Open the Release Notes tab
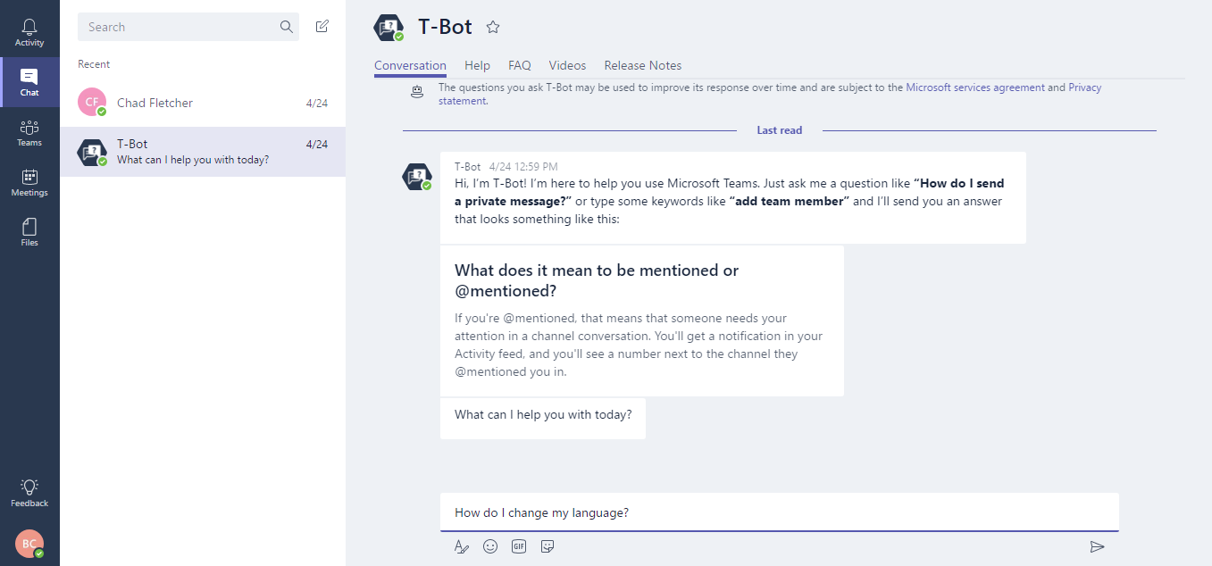1212x566 pixels. click(x=643, y=65)
